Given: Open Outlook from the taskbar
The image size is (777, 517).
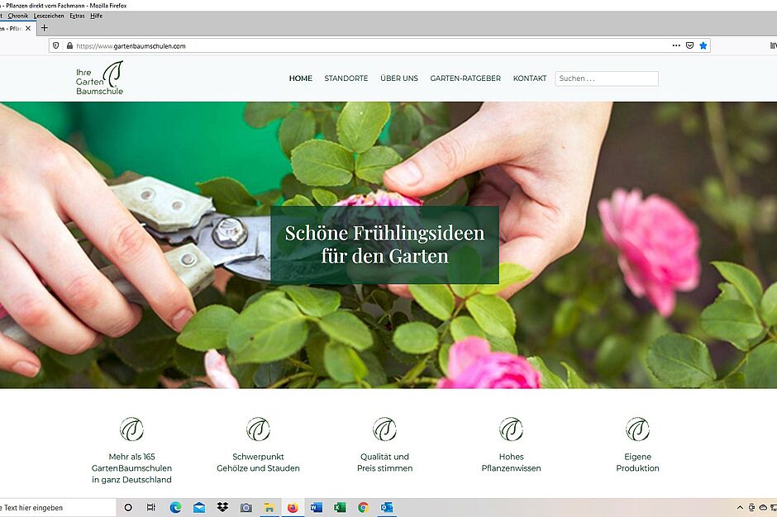Looking at the screenshot, I should point(387,507).
